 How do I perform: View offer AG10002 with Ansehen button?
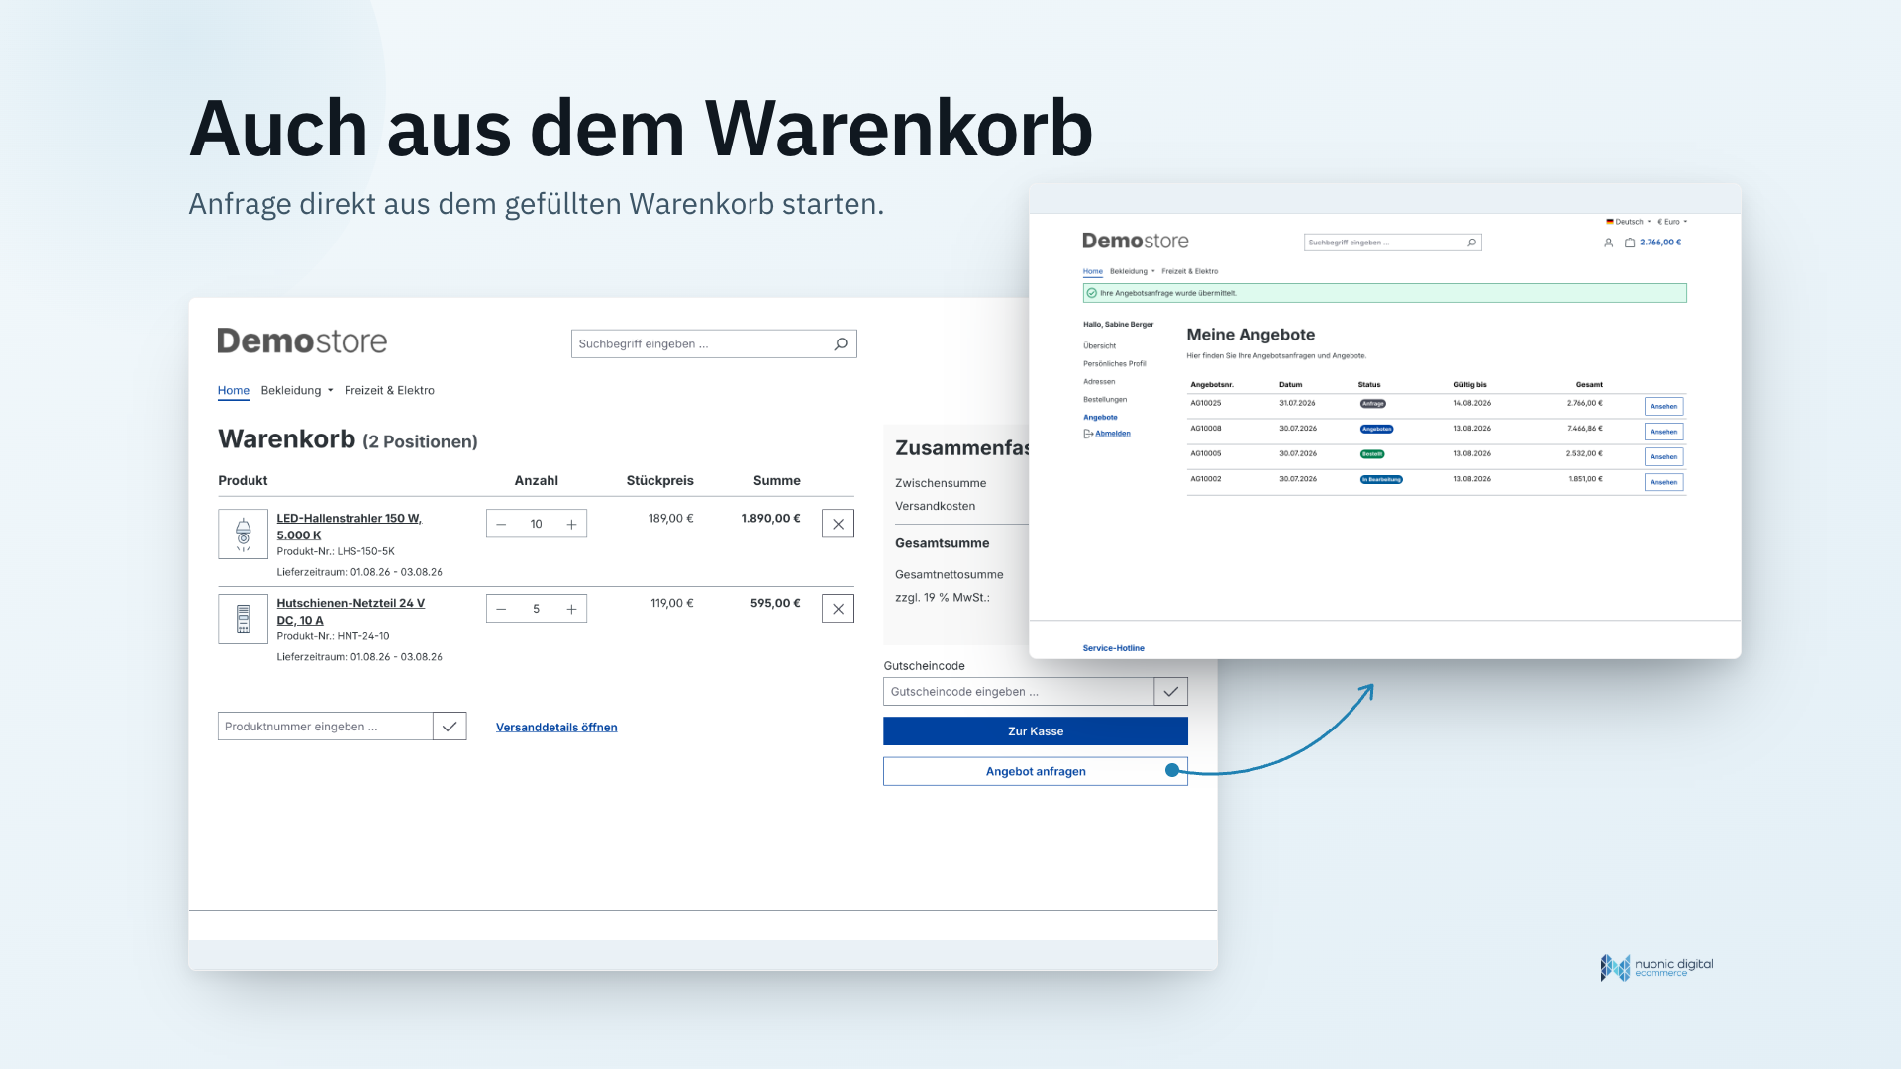click(x=1664, y=483)
